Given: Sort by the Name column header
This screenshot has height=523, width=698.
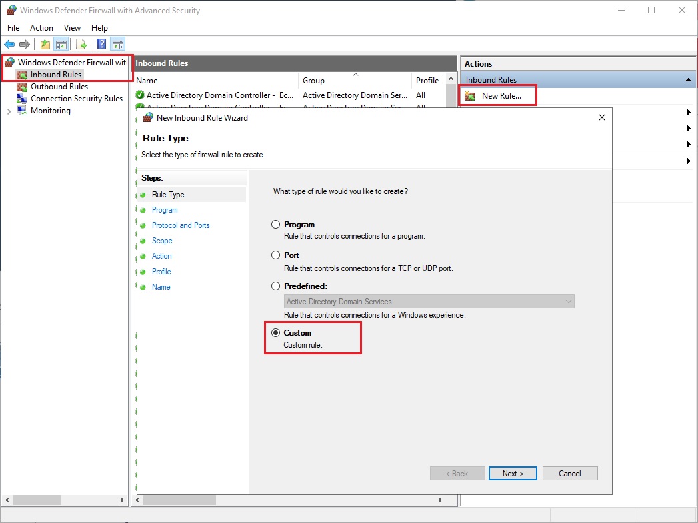Looking at the screenshot, I should [217, 80].
